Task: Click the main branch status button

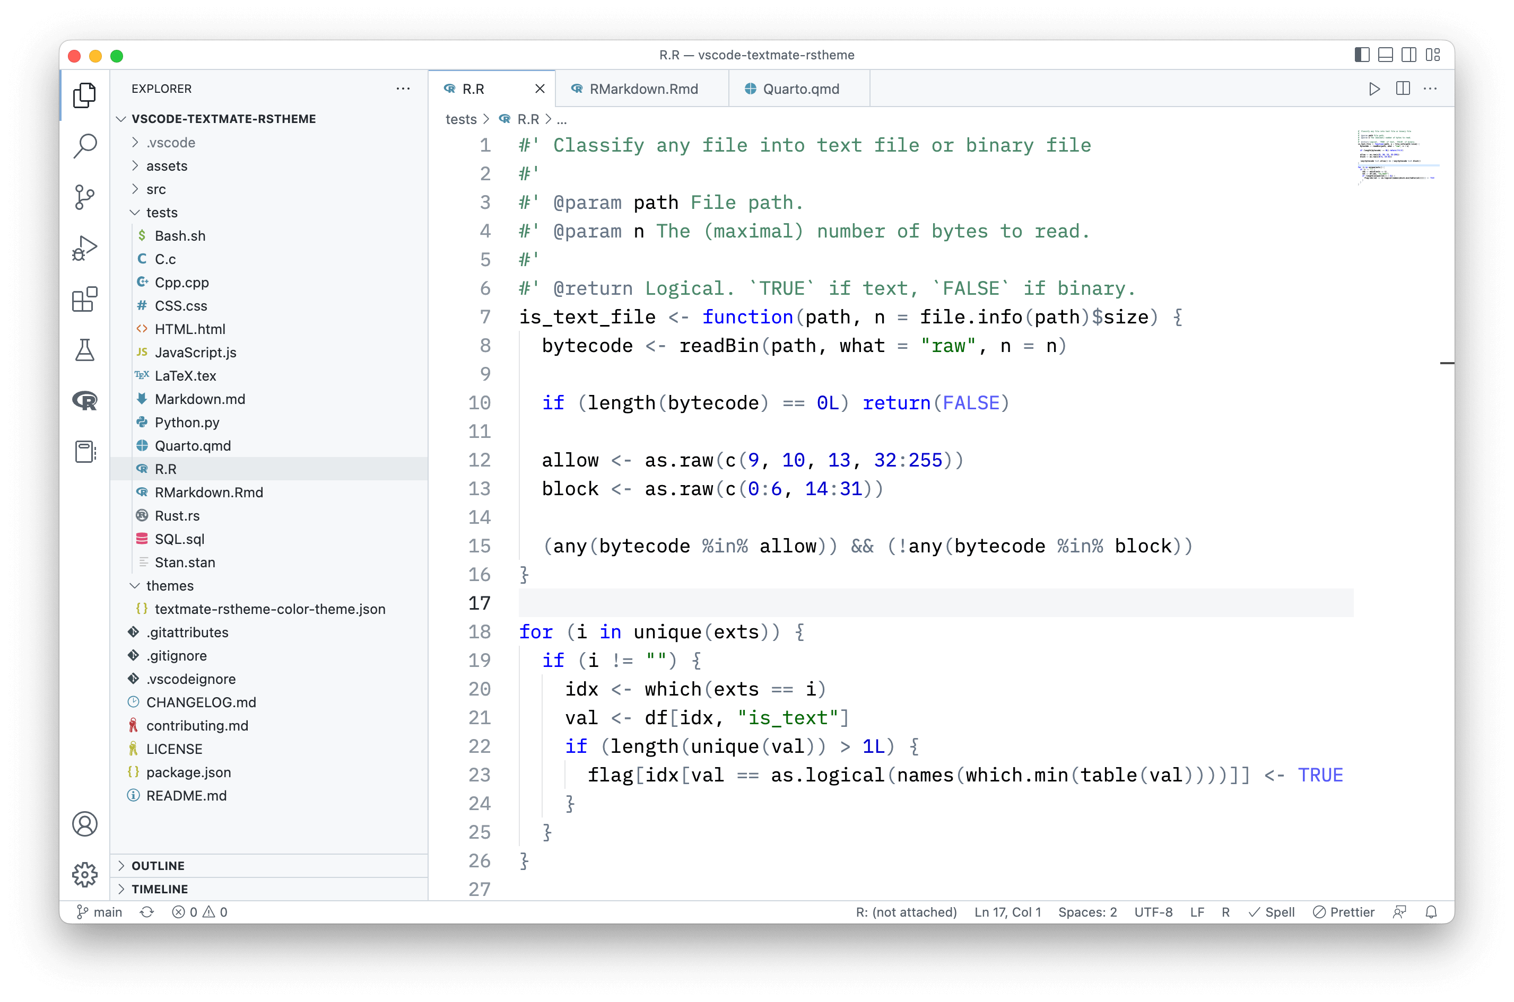Action: pyautogui.click(x=100, y=912)
